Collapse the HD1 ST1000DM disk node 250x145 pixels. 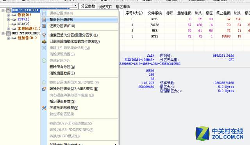click(x=3, y=33)
